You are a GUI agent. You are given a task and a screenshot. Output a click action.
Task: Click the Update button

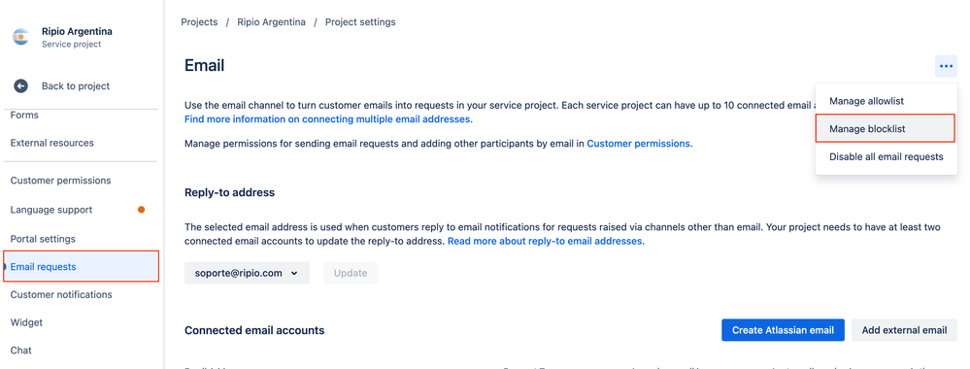click(351, 273)
